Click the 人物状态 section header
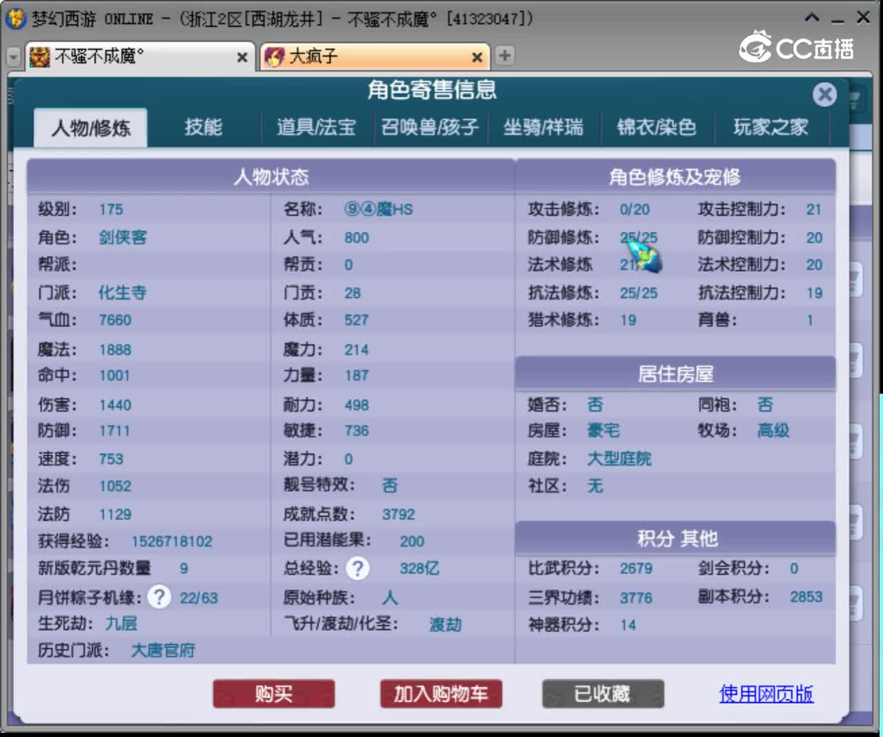 (x=270, y=177)
